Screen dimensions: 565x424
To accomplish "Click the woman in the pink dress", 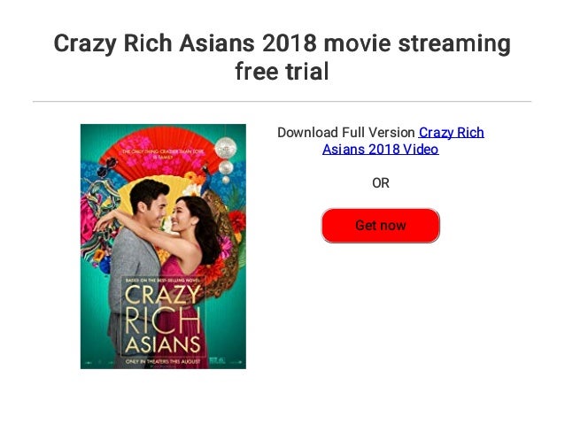I will click(x=191, y=274).
